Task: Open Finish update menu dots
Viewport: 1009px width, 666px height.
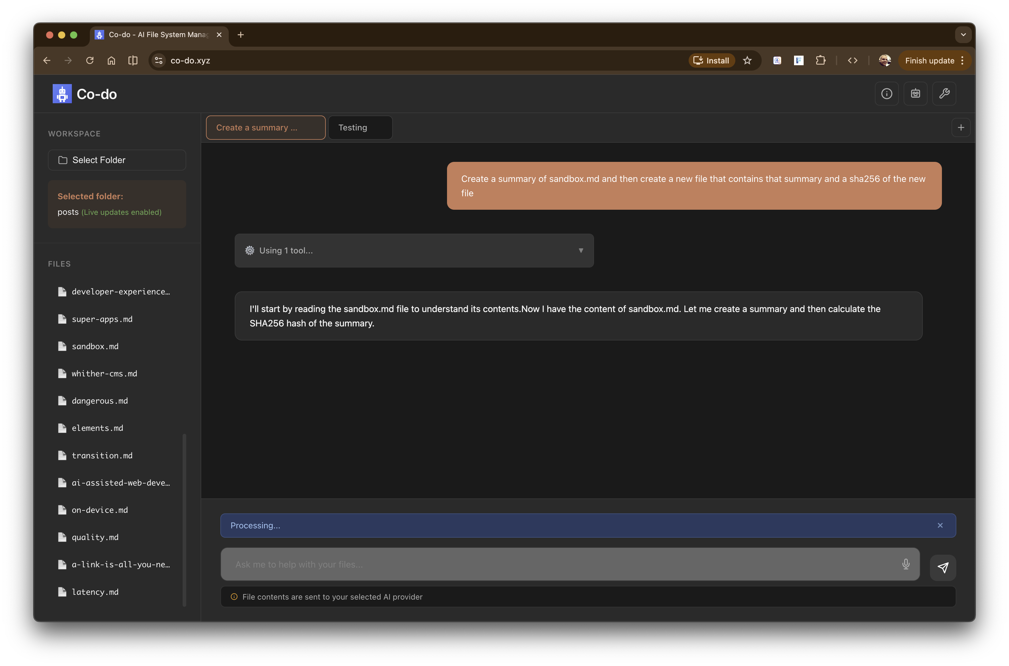Action: 962,60
